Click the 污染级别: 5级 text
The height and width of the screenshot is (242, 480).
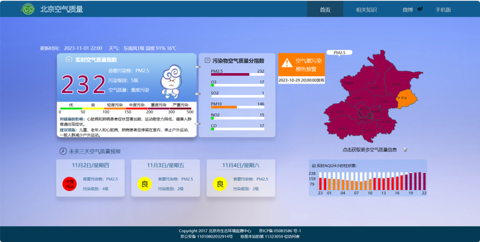coord(123,80)
